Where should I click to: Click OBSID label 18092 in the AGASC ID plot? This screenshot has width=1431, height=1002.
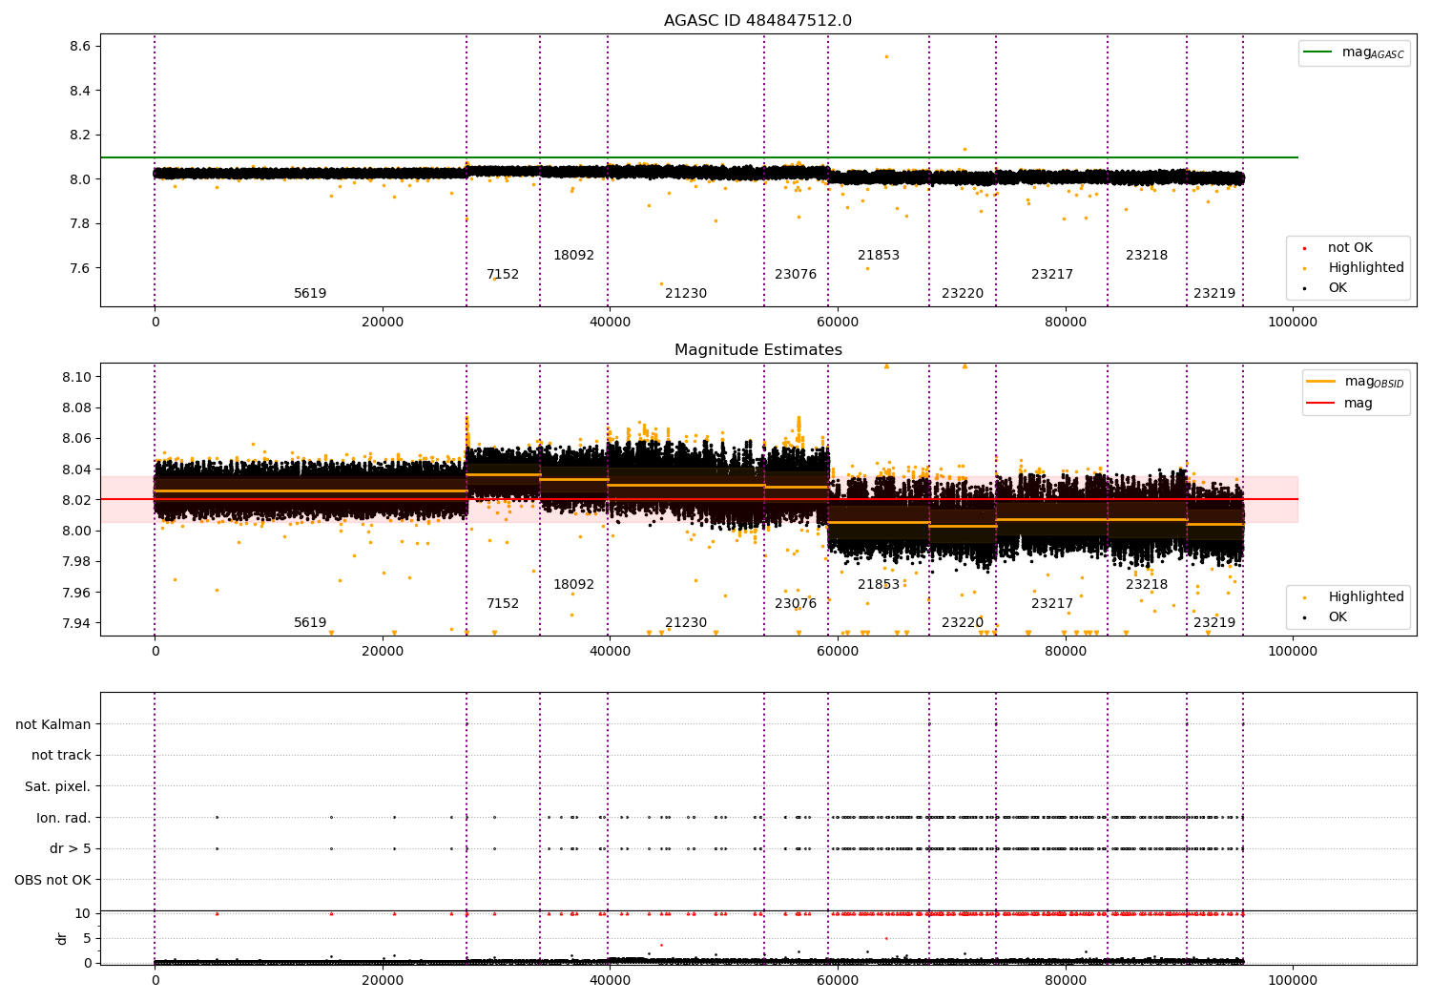point(573,256)
